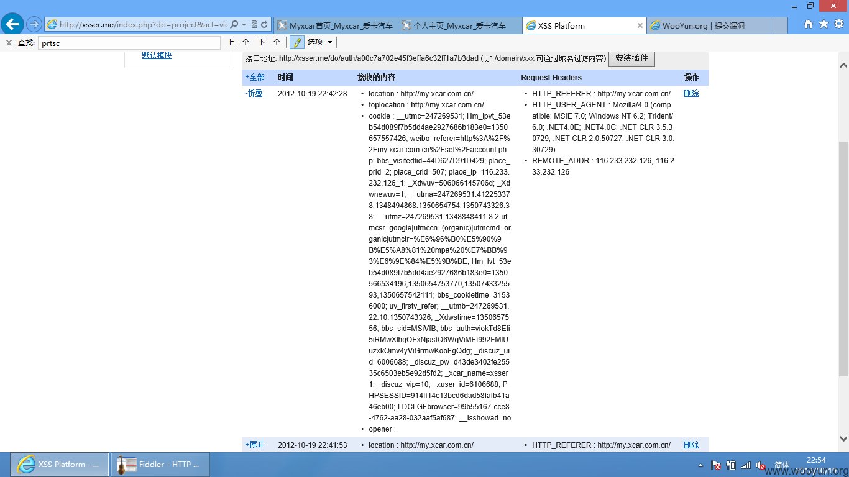Switch to the Myxcar首页 tab
The height and width of the screenshot is (477, 849).
(x=336, y=25)
